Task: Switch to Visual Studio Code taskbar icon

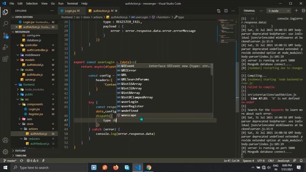Action: [x=138, y=168]
